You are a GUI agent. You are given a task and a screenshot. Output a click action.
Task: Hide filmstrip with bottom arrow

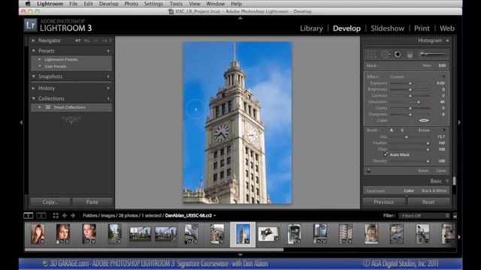(240, 255)
